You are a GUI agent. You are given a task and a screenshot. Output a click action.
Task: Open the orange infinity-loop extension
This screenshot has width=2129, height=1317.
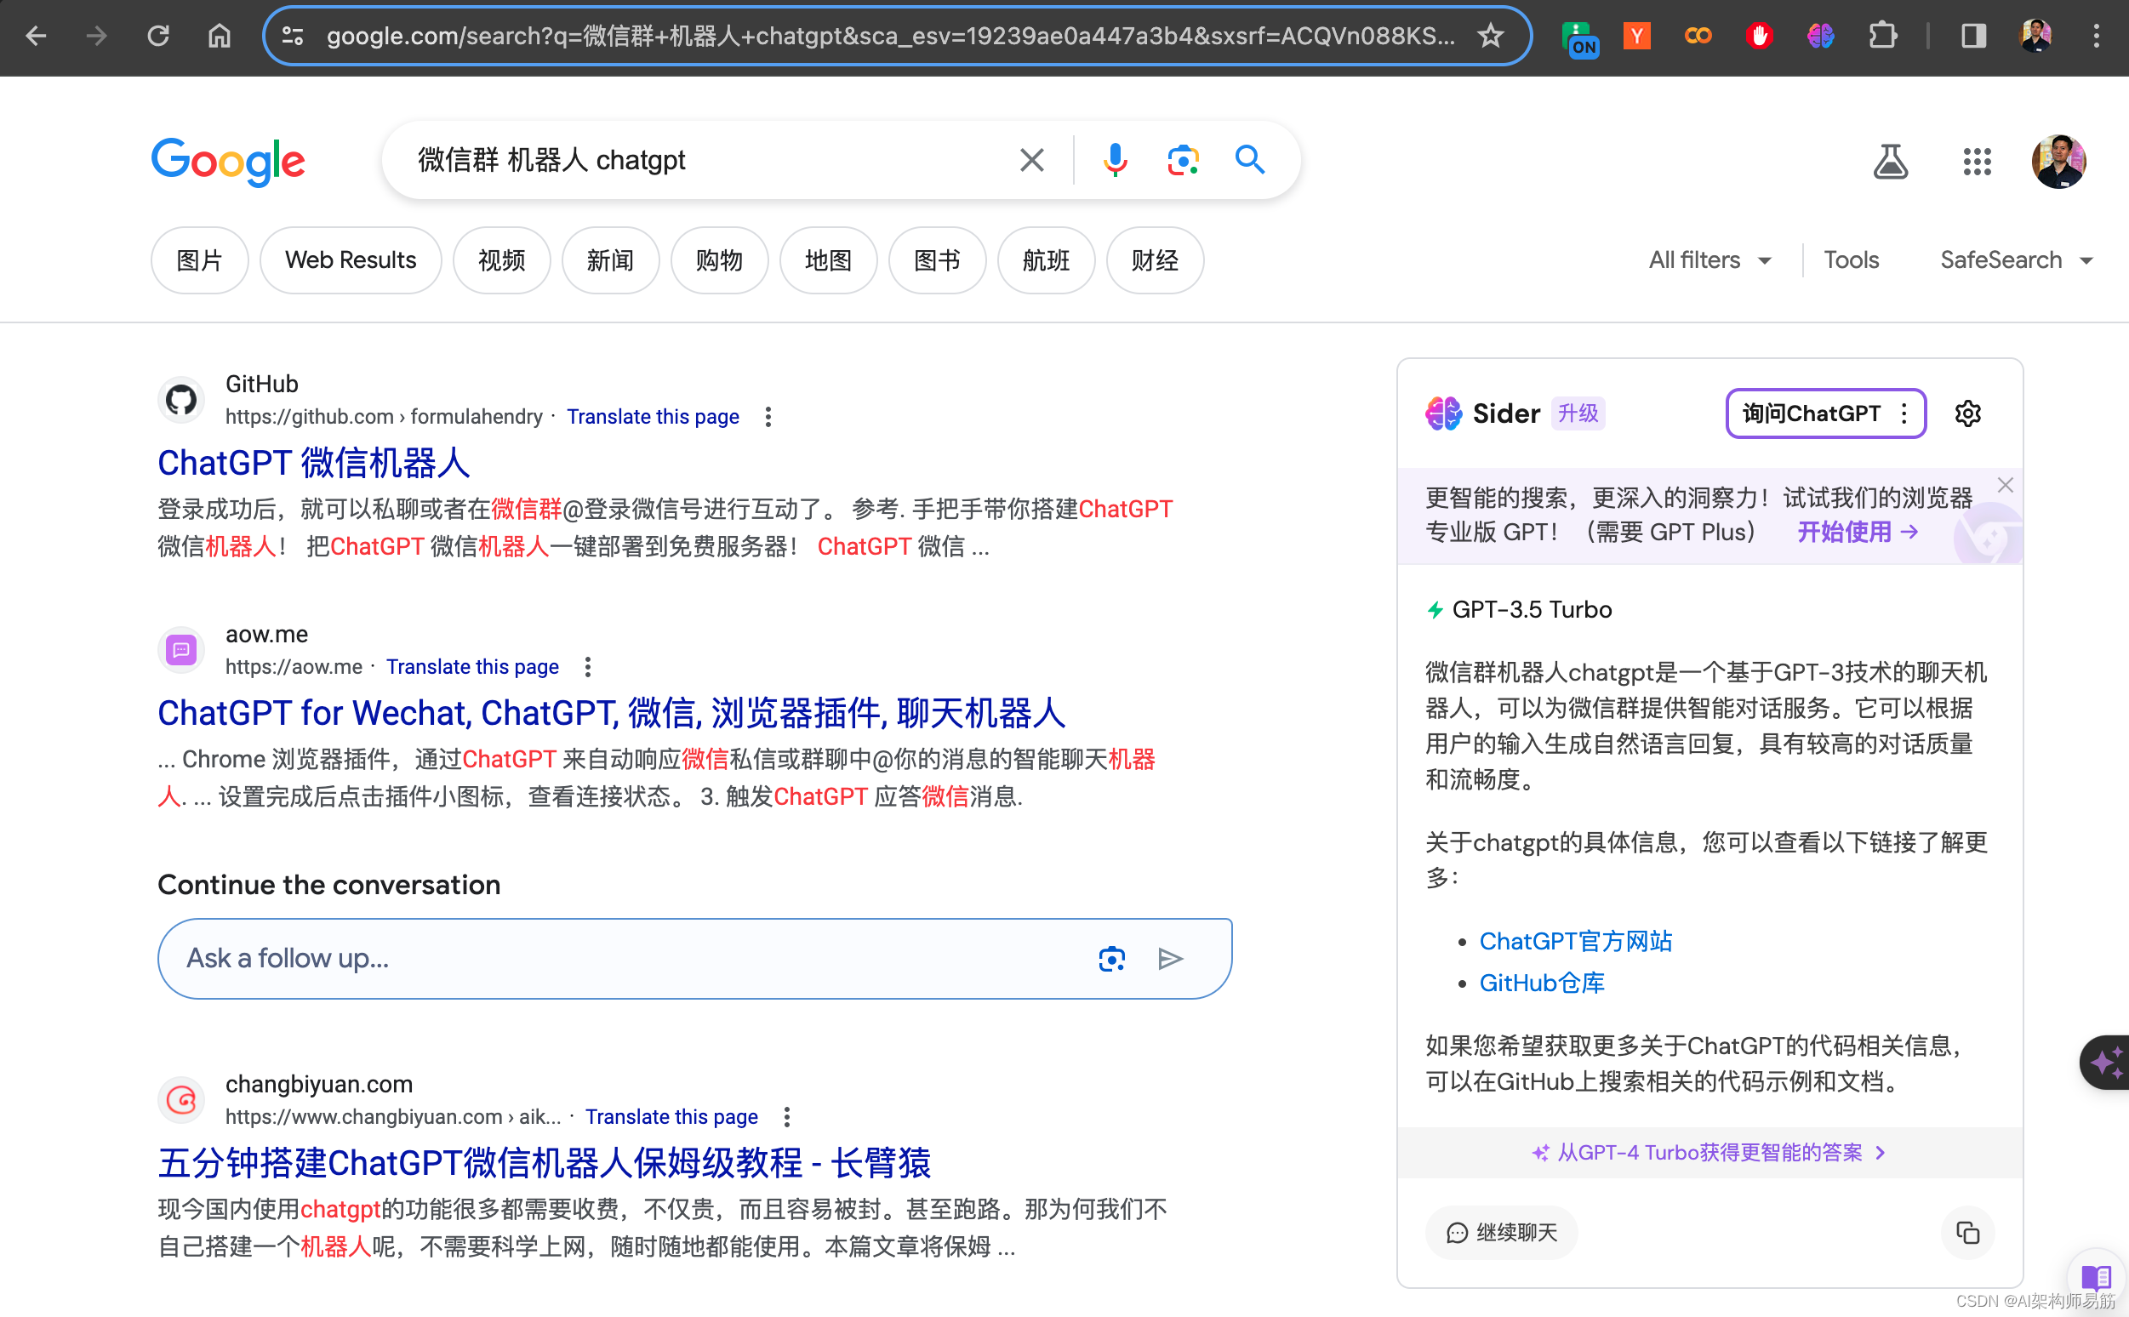1698,36
